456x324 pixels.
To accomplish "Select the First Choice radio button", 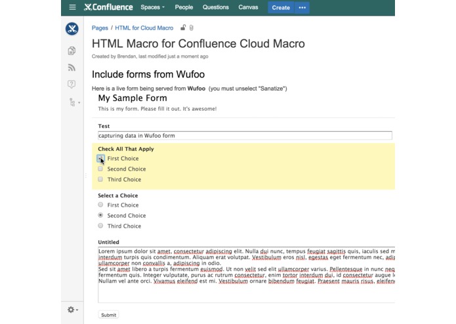I will click(x=100, y=205).
